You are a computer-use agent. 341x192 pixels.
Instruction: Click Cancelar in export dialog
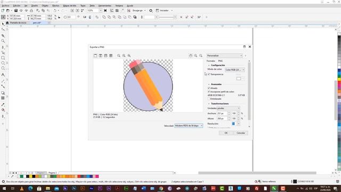point(241,133)
